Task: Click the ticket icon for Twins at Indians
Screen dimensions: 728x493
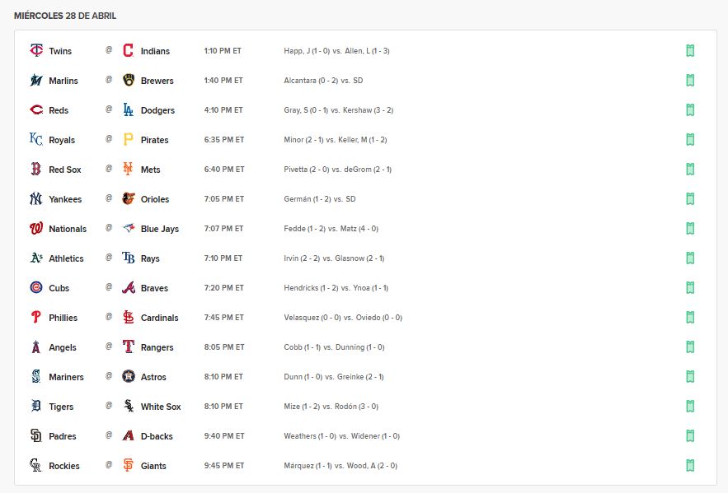Action: (x=690, y=50)
